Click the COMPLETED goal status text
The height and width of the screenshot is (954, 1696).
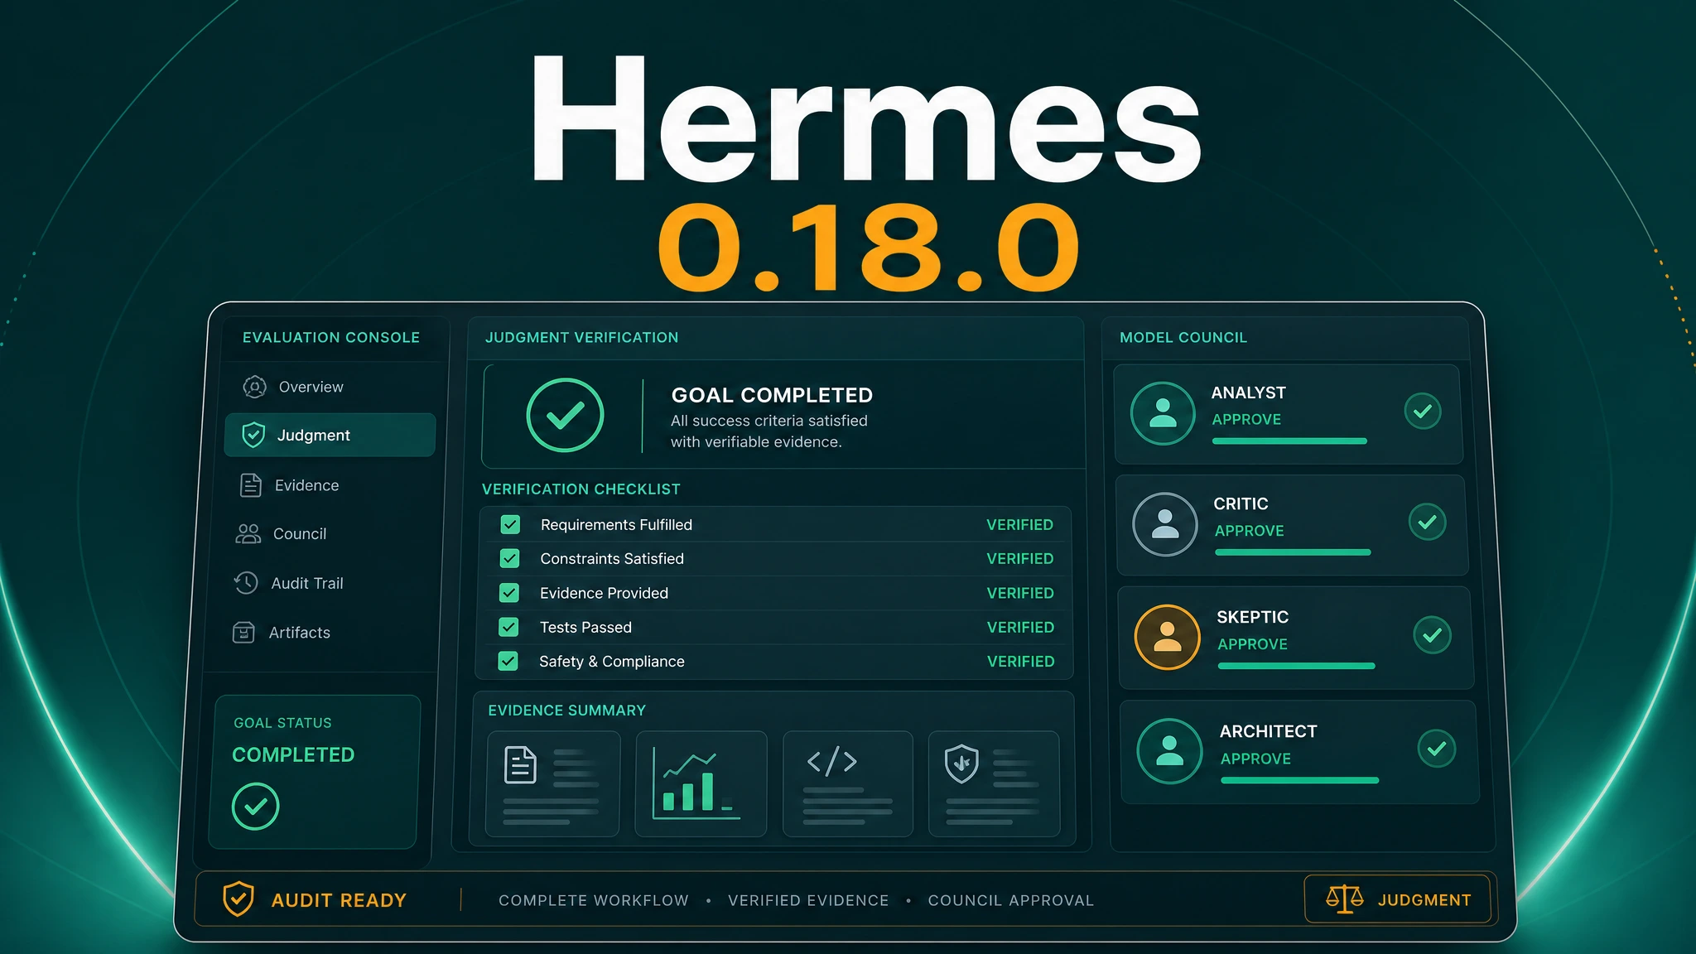tap(293, 755)
